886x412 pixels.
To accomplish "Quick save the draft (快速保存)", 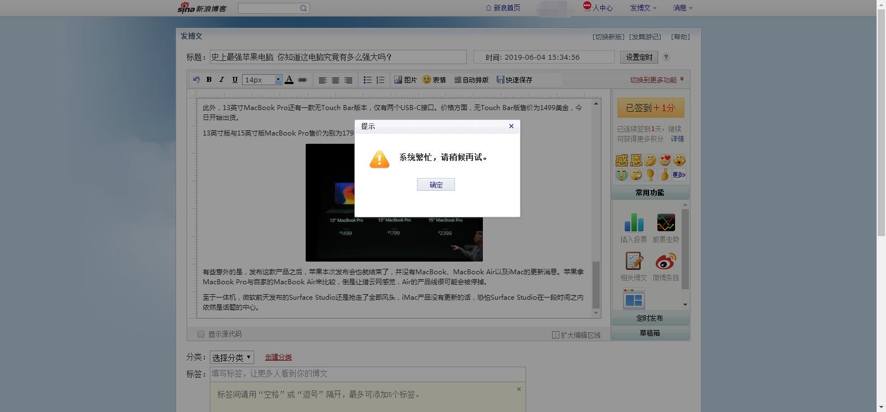I will 514,80.
